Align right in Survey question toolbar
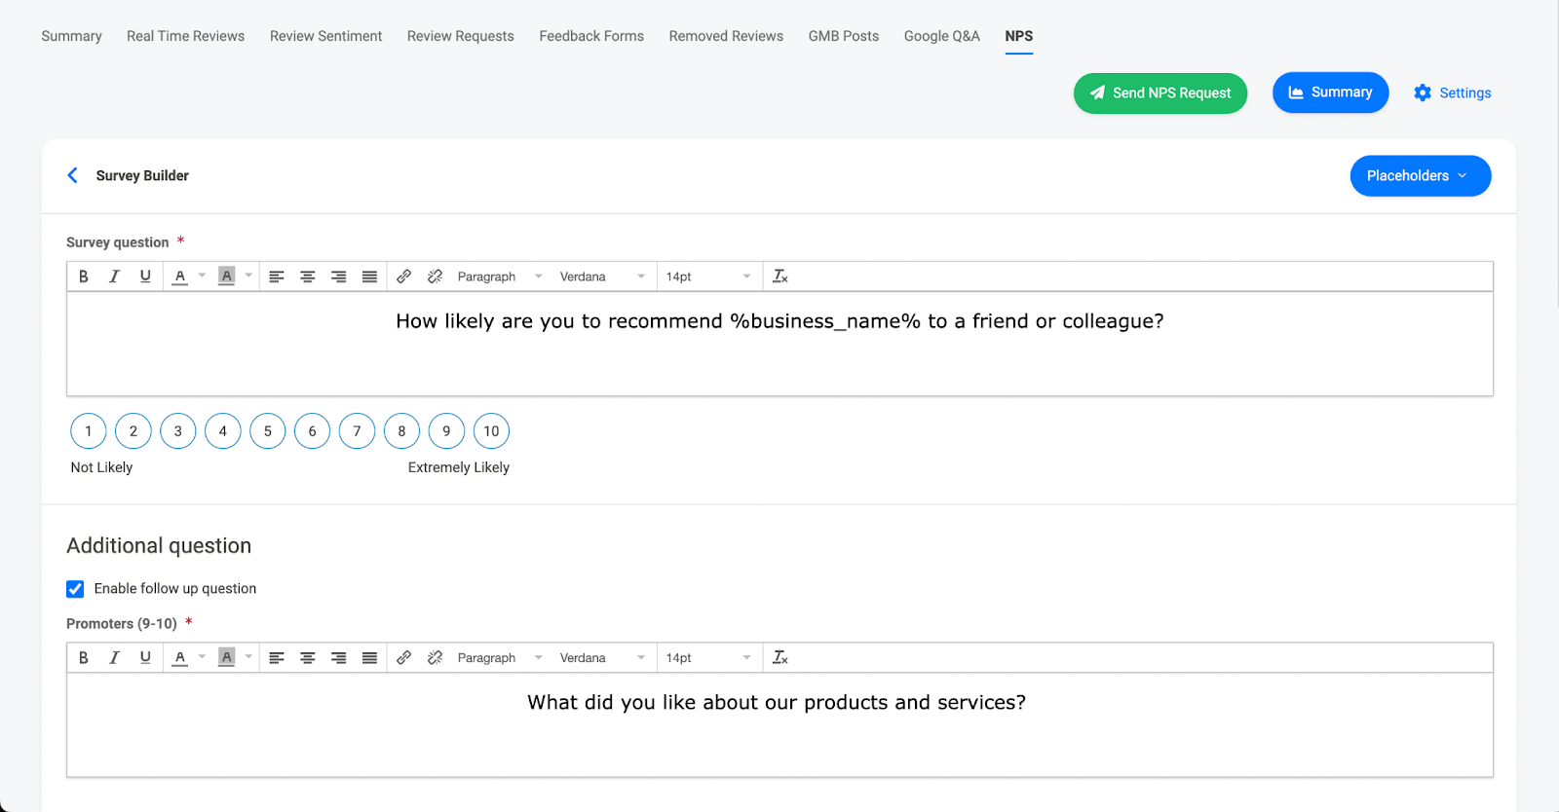This screenshot has width=1559, height=812. 339,277
